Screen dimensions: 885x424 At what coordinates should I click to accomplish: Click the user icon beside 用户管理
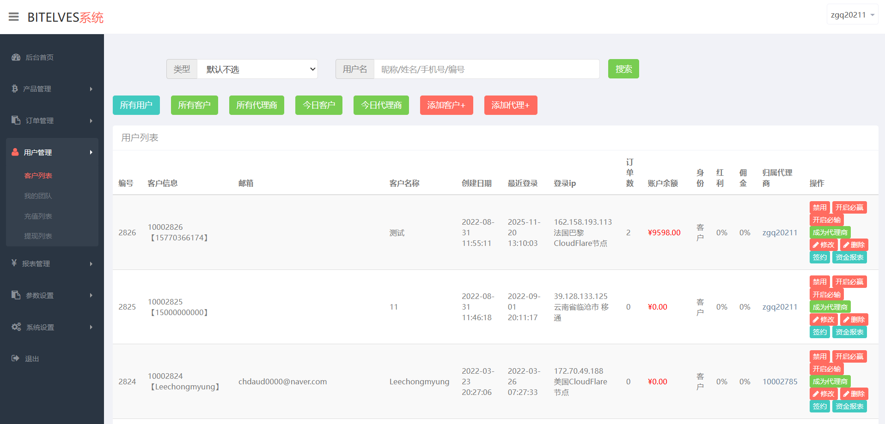[x=15, y=152]
